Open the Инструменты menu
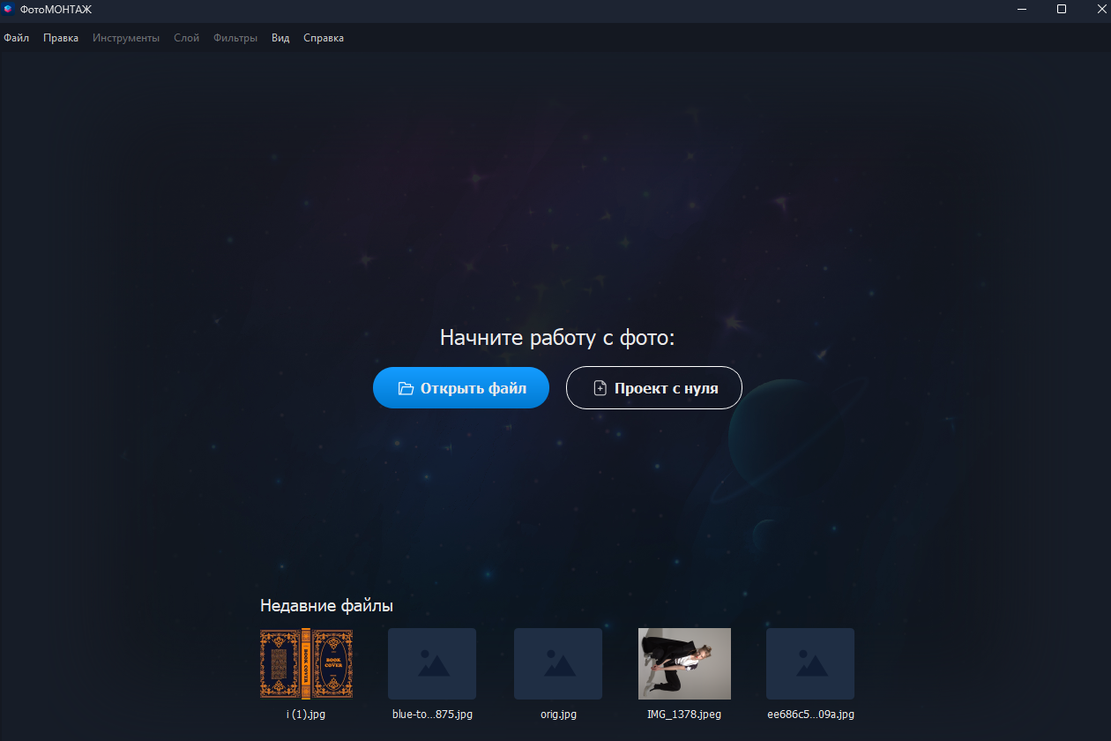The image size is (1111, 741). pos(126,38)
